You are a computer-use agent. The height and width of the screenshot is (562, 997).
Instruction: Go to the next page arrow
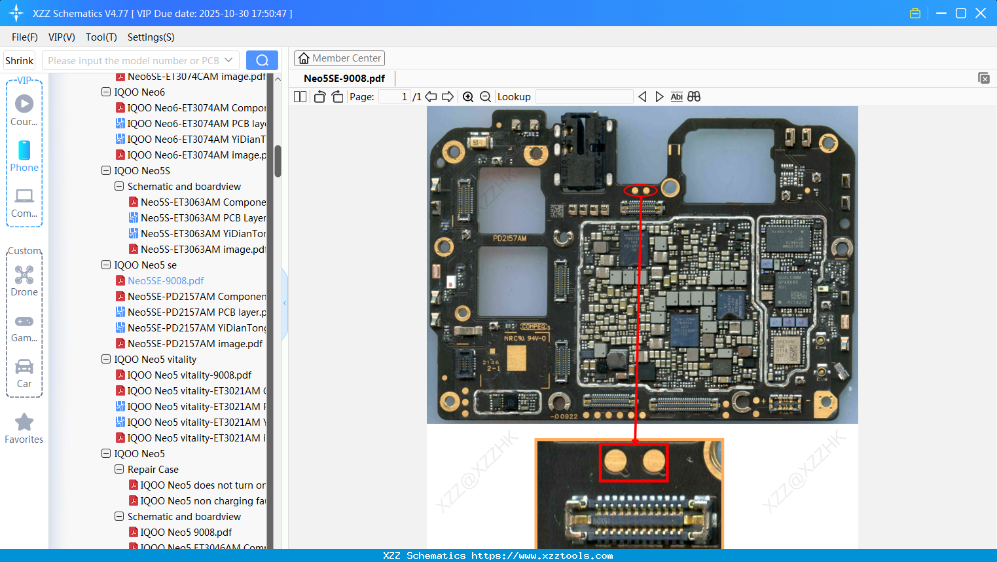[448, 97]
